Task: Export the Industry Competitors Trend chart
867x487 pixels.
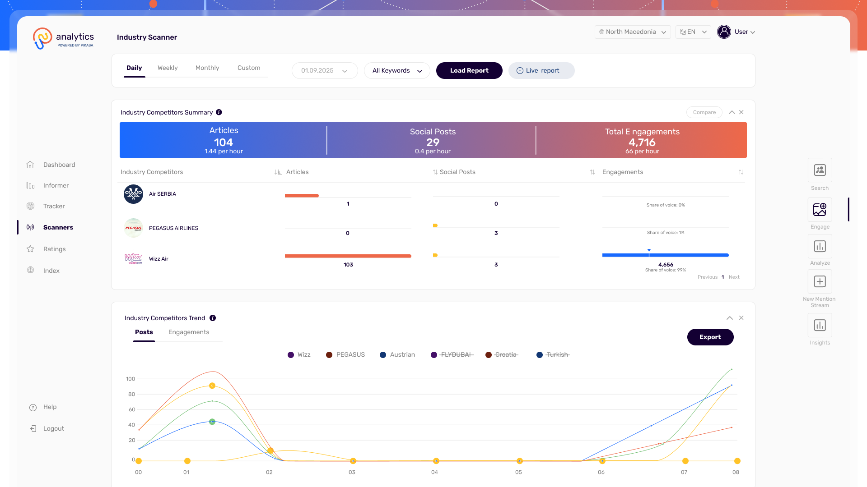Action: (710, 337)
